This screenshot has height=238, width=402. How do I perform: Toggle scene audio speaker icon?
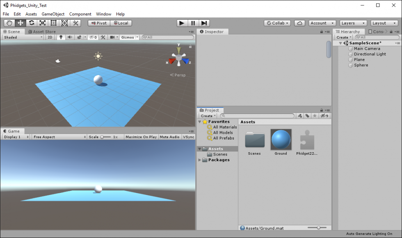70,37
